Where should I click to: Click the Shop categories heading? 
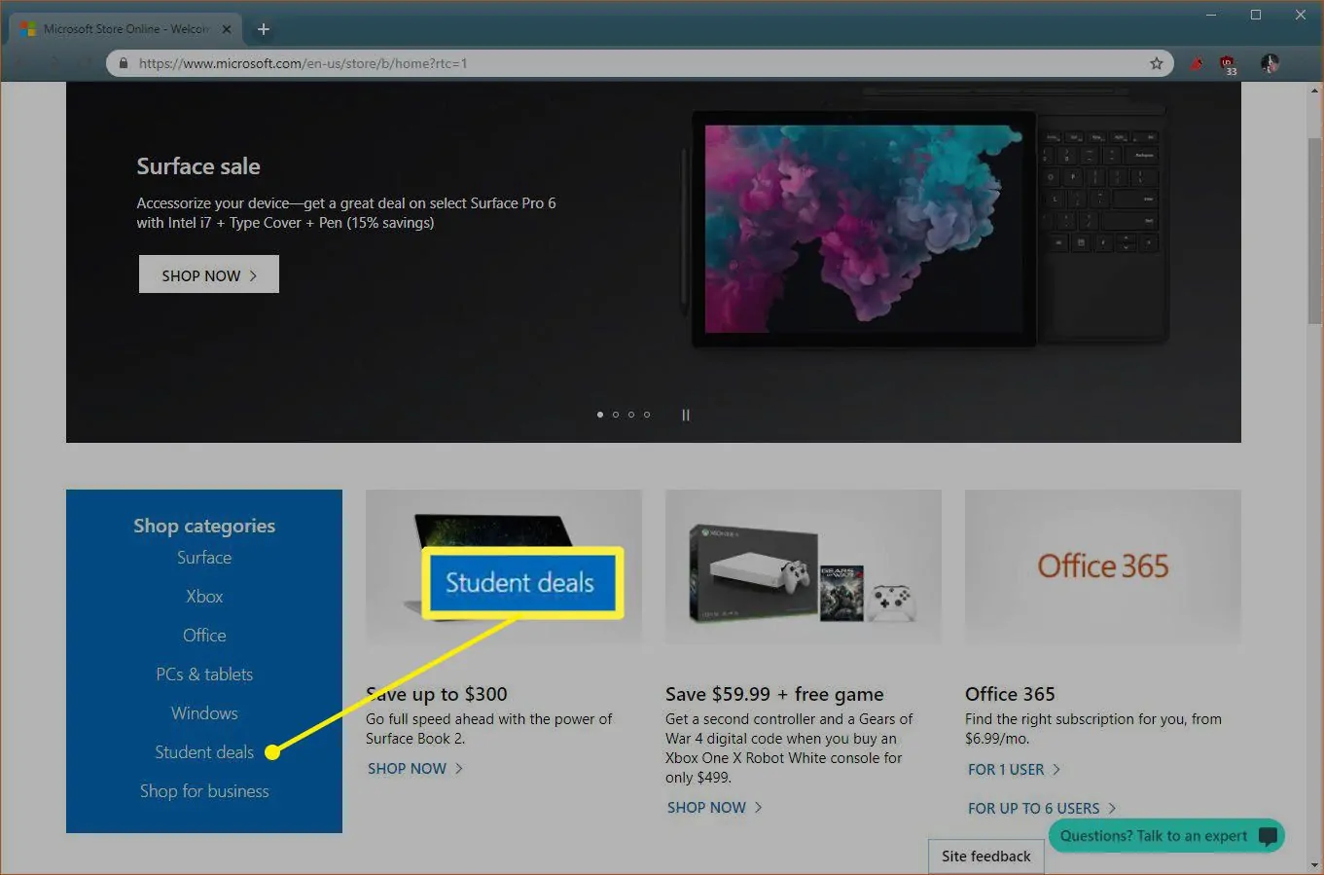[204, 526]
